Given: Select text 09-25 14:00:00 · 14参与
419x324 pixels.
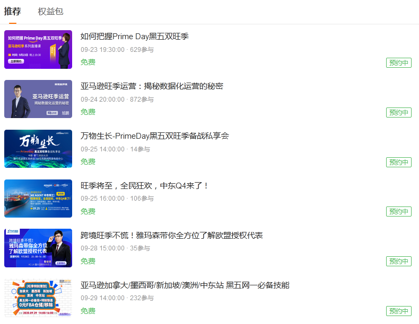Looking at the screenshot, I should (x=115, y=149).
